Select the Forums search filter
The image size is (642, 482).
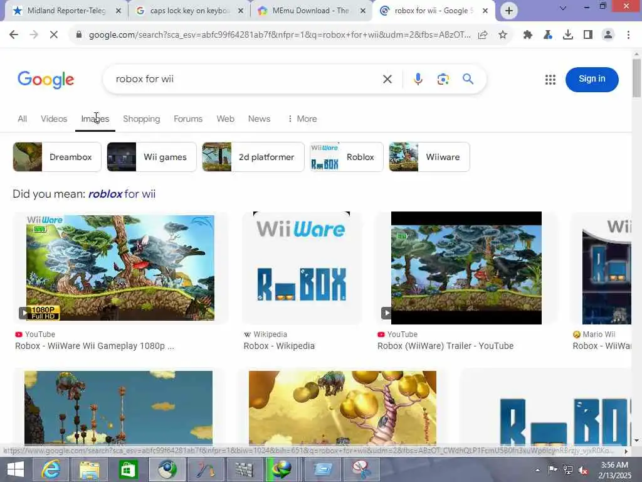click(188, 119)
